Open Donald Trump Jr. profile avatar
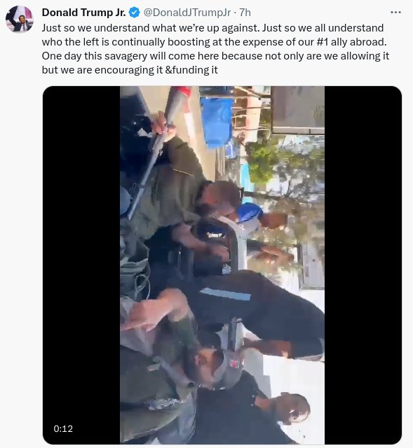413x448 pixels. click(20, 20)
